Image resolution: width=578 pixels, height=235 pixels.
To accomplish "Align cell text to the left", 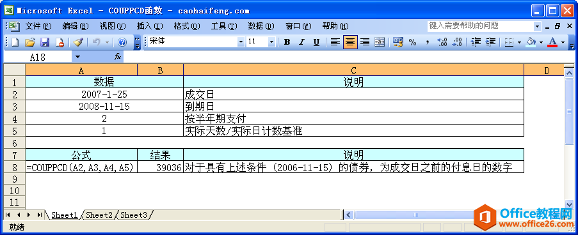I will click(x=335, y=42).
